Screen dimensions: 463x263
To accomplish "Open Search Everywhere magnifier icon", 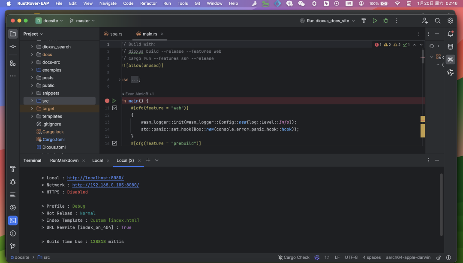I will (437, 21).
